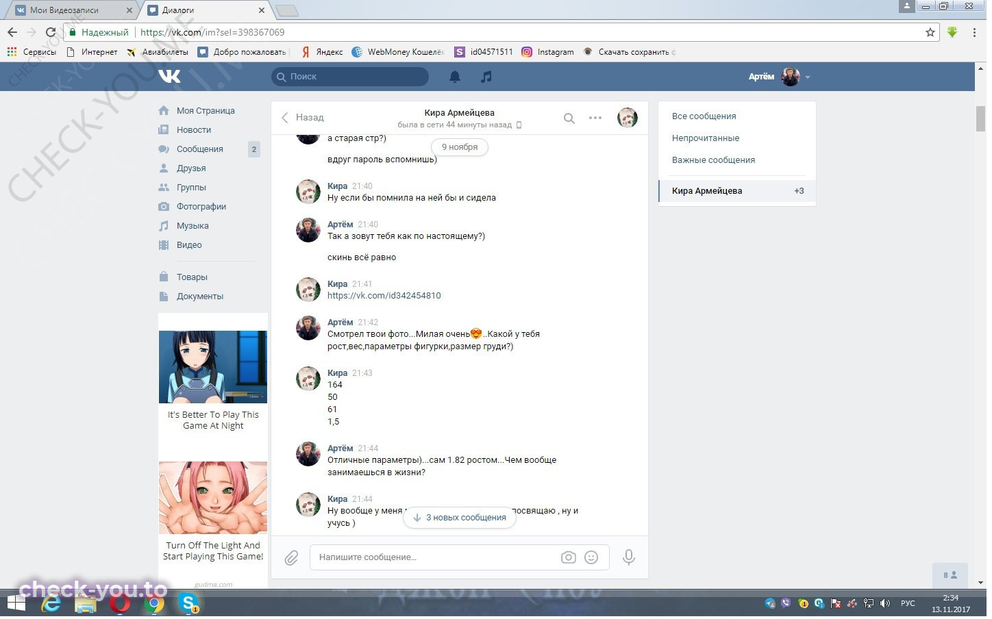This screenshot has height=619, width=992.
Task: Open the notifications bell
Action: pos(455,77)
